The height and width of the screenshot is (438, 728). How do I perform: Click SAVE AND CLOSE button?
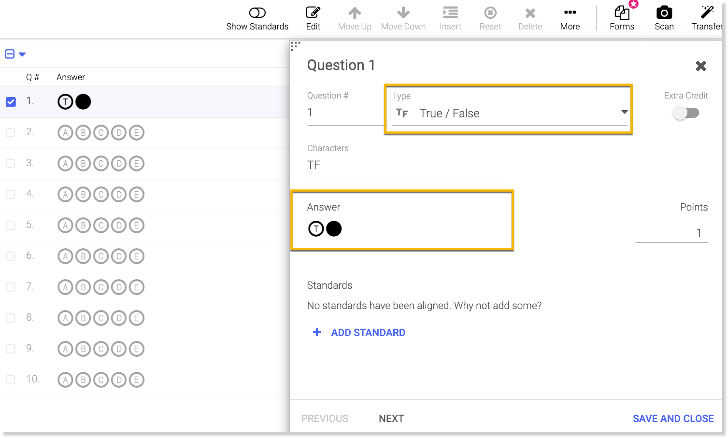click(673, 419)
